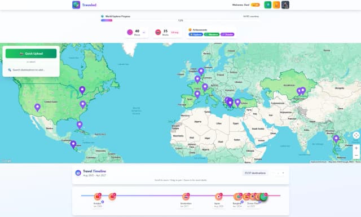The width and height of the screenshot is (361, 217).
Task: Zoom out the map with minus button
Action: coord(356,156)
